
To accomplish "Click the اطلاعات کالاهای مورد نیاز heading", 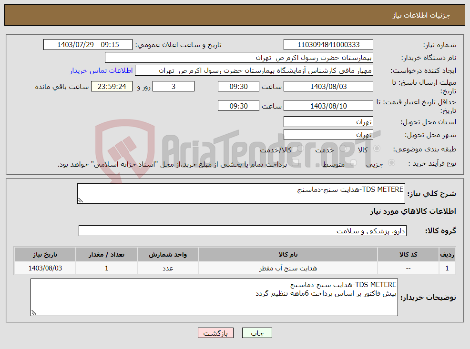I will [x=413, y=211].
